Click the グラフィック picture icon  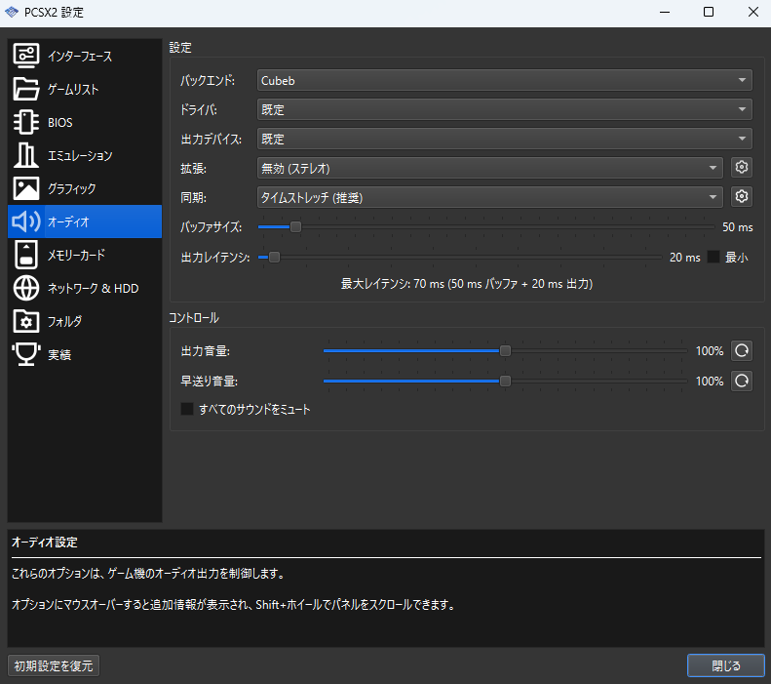click(26, 188)
